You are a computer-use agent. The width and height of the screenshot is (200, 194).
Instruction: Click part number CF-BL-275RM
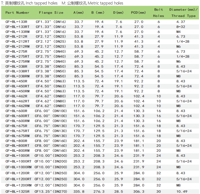pyautogui.click(x=17, y=61)
